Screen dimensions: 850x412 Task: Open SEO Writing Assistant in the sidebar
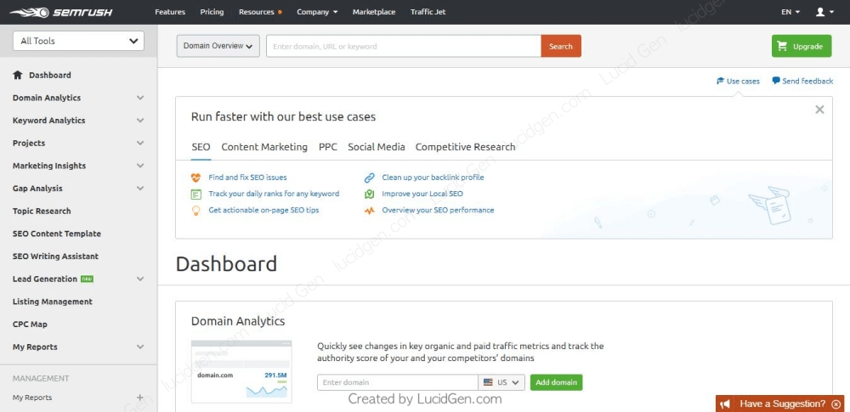[x=55, y=257]
